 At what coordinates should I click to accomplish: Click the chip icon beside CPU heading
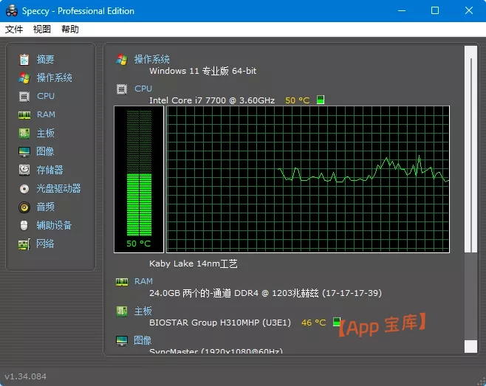click(x=122, y=89)
